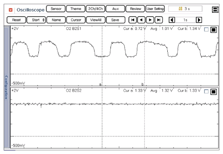Click the 1s time base field
Viewport: 223px width, 154px height.
point(185,20)
